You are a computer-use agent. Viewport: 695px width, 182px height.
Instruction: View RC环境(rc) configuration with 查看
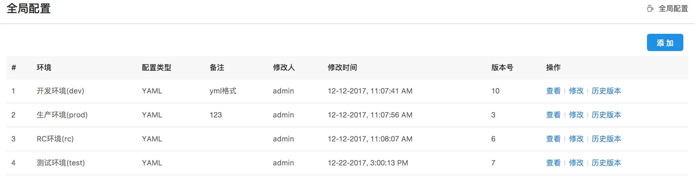coord(553,139)
